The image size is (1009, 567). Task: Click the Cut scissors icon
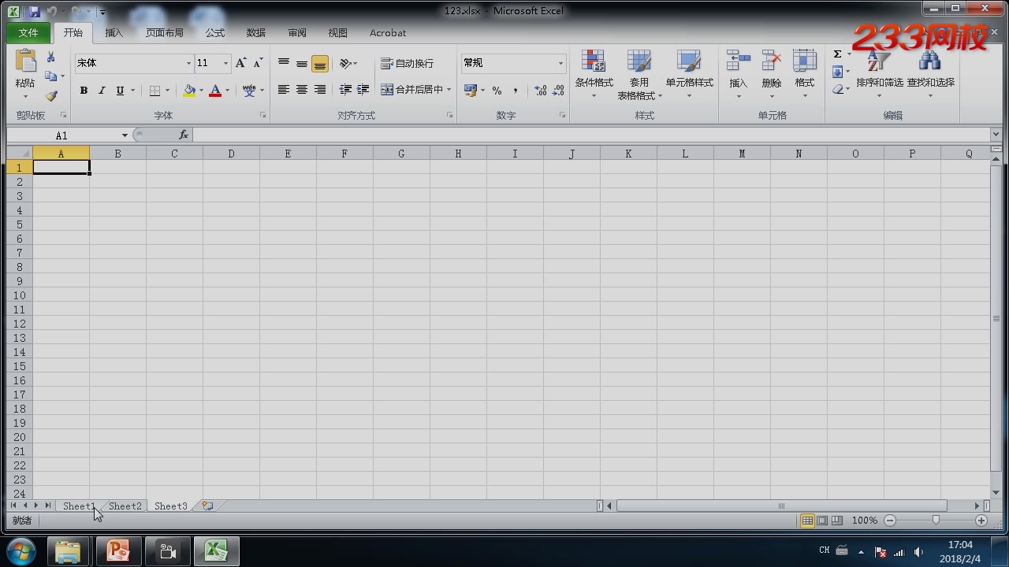coord(51,57)
